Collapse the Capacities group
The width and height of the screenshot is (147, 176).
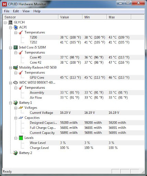tap(16, 118)
